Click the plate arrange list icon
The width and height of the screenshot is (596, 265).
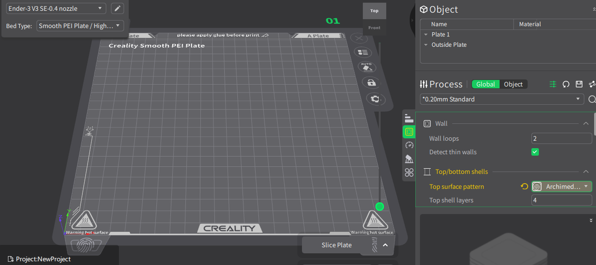pyautogui.click(x=362, y=52)
